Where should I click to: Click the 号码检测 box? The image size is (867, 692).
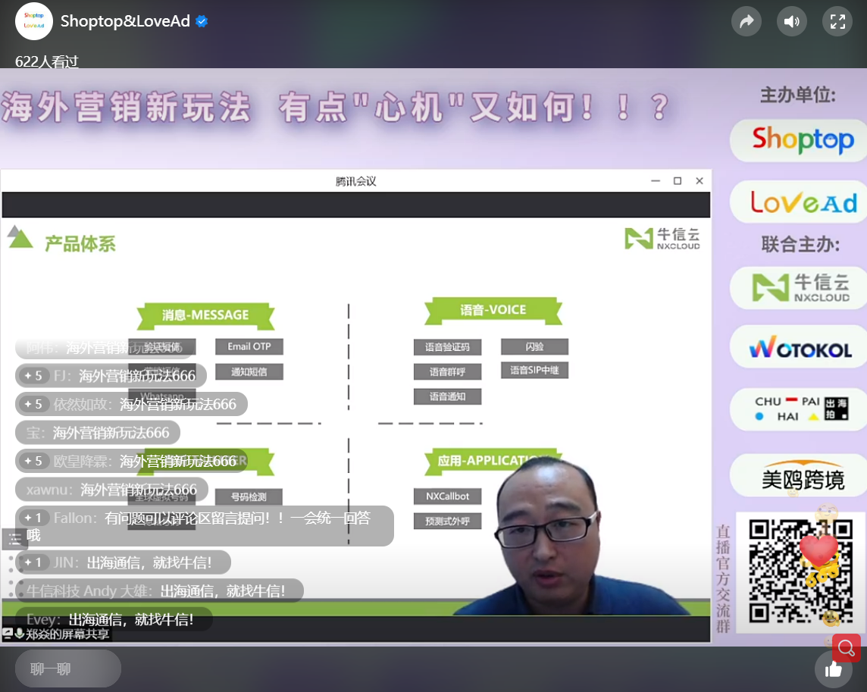(249, 496)
